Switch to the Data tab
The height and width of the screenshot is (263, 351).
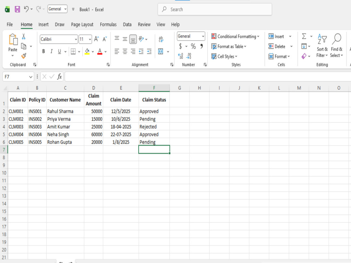click(127, 25)
